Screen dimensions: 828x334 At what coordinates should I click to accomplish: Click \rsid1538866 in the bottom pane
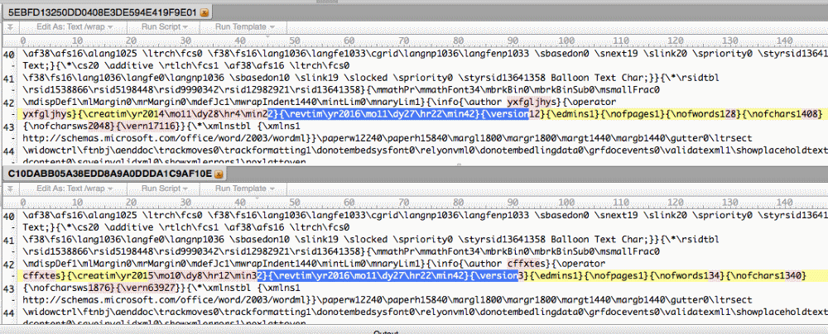[x=55, y=251]
